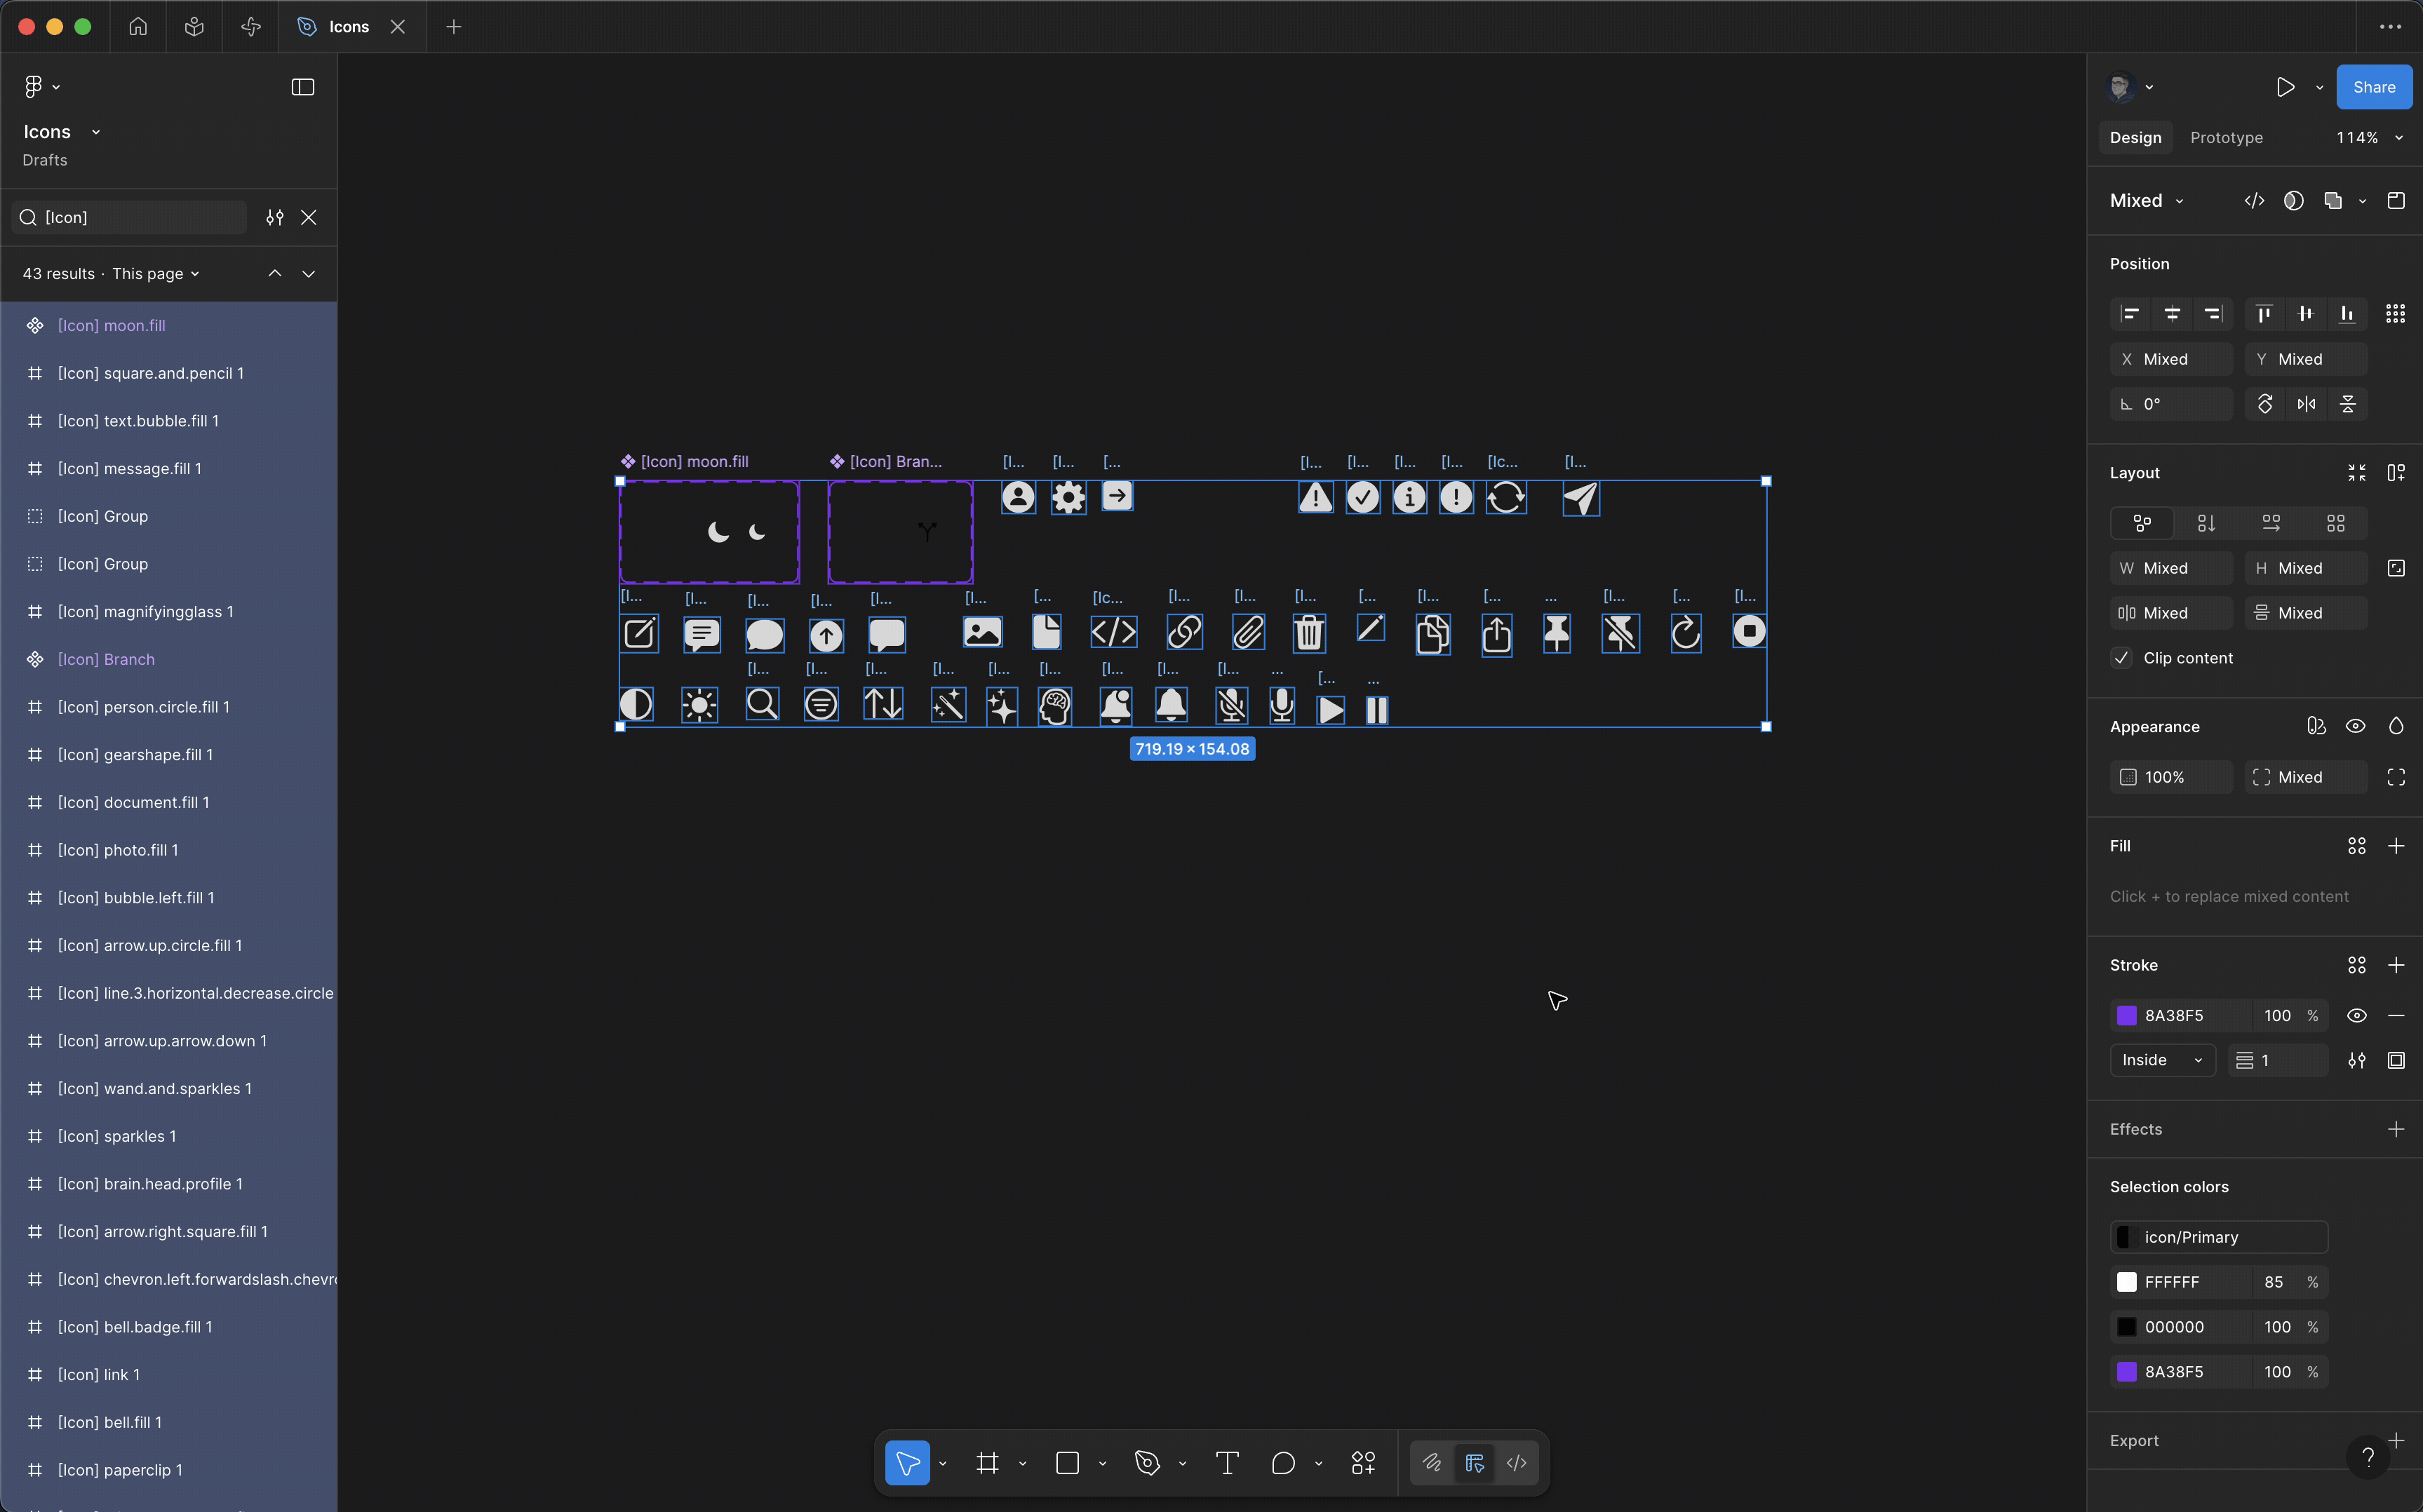The height and width of the screenshot is (1512, 2423).
Task: Select the Comment tool
Action: (x=1283, y=1463)
